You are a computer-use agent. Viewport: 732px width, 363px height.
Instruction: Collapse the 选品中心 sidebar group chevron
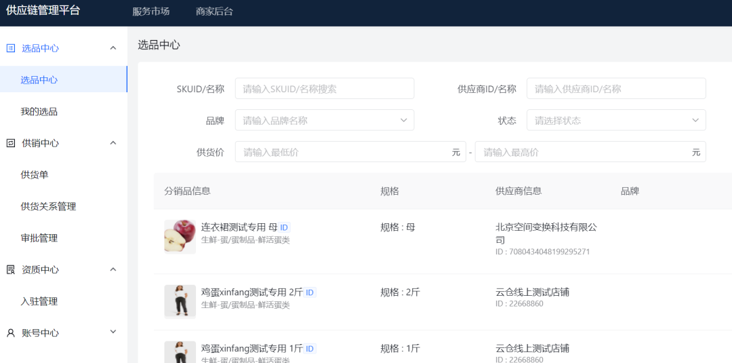point(113,47)
